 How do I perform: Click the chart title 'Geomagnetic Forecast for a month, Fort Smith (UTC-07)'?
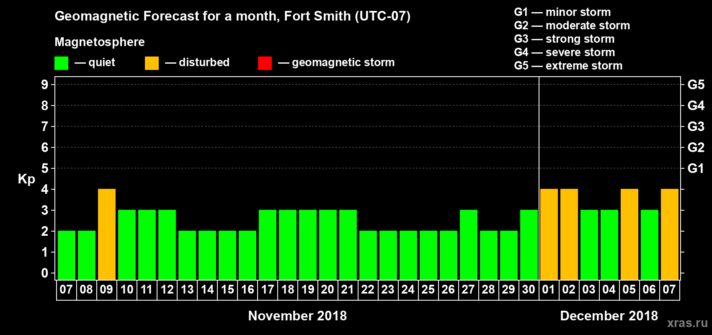click(x=232, y=16)
